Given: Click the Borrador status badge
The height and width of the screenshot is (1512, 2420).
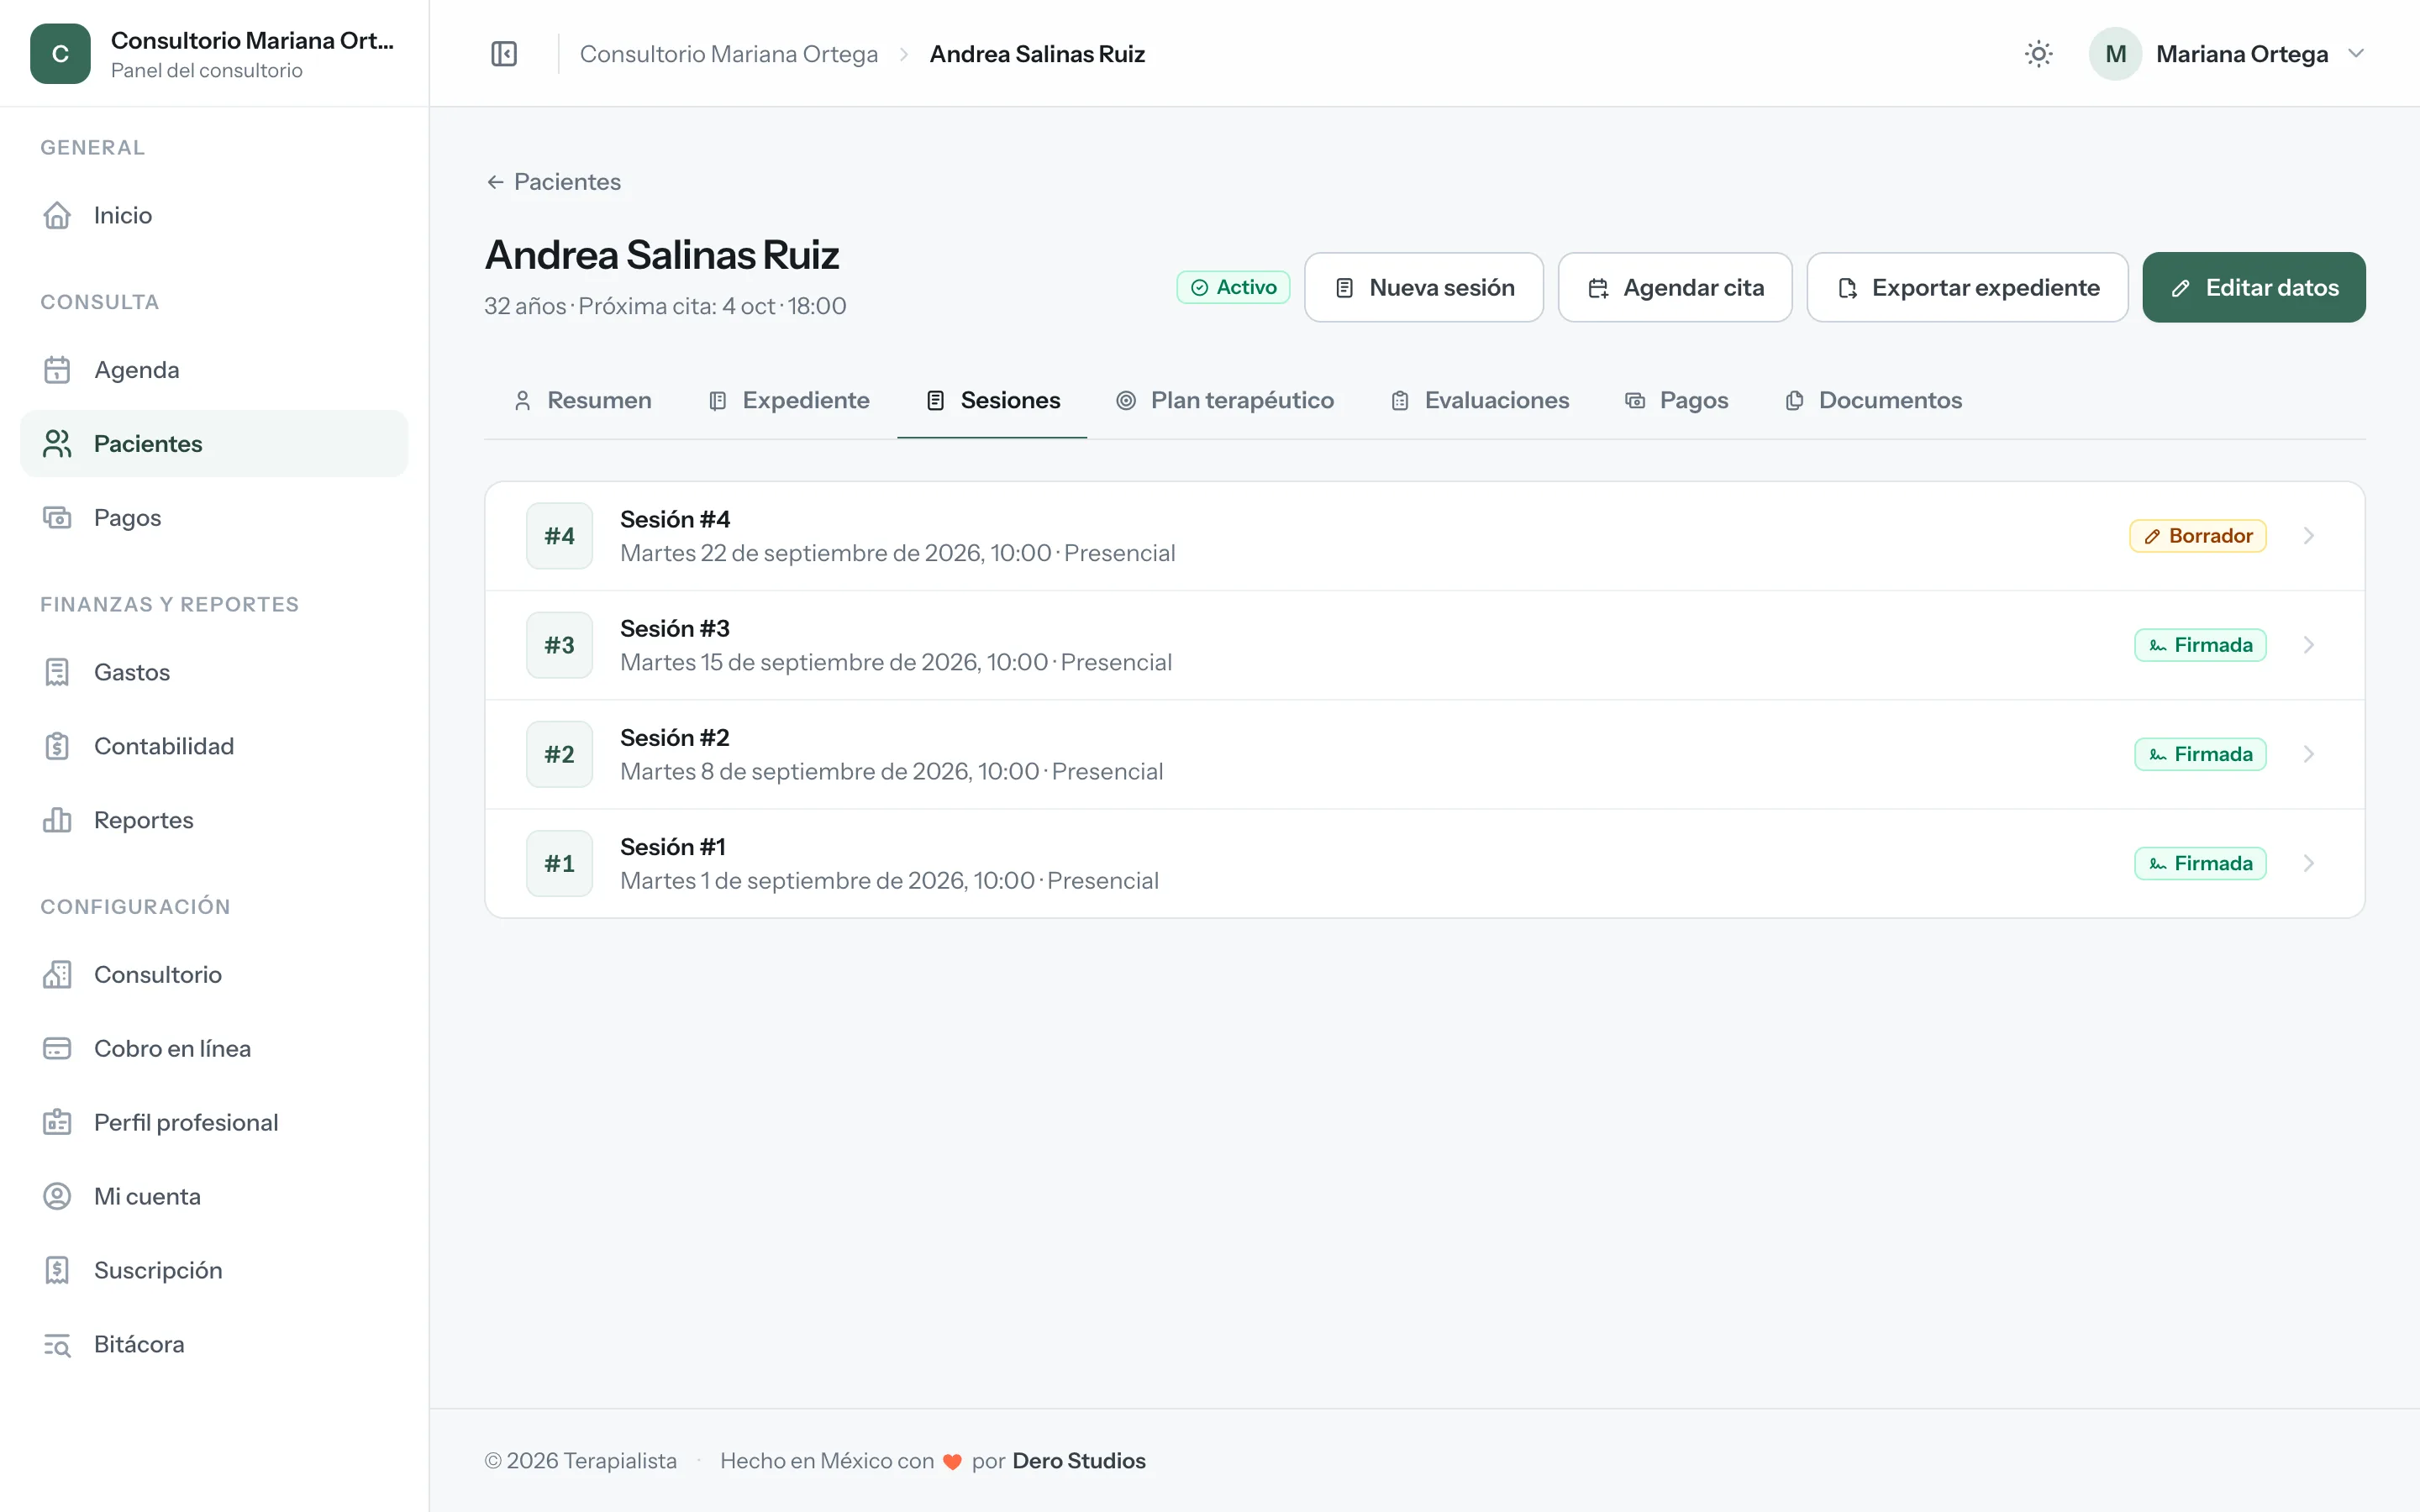Looking at the screenshot, I should point(2198,536).
